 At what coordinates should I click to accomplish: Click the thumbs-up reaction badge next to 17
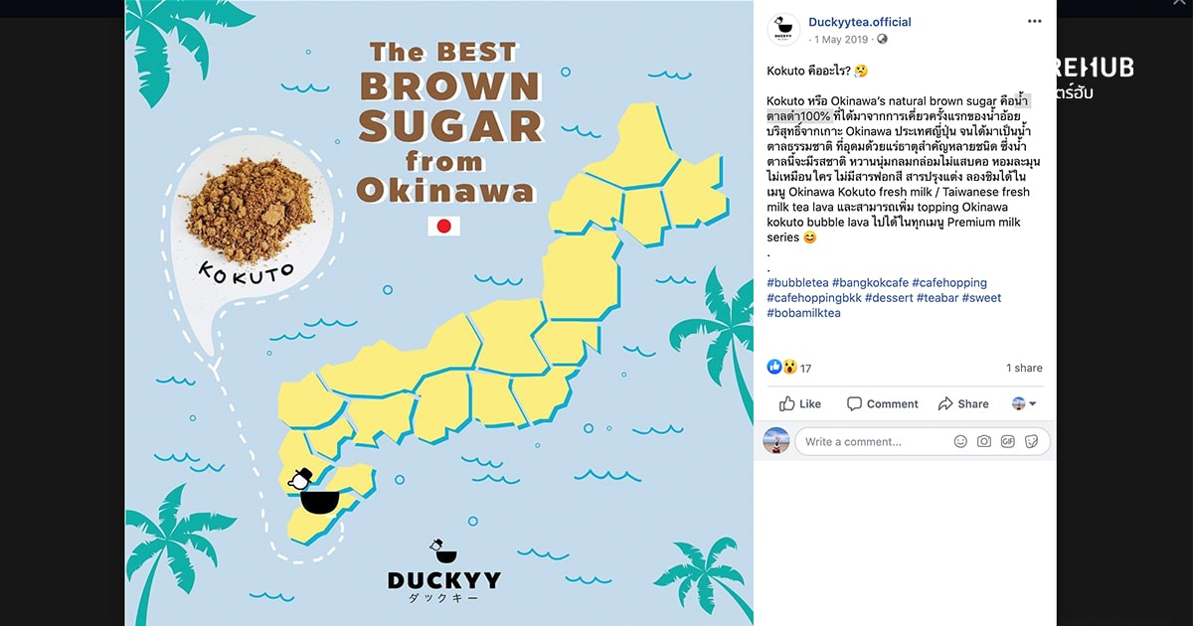[x=773, y=367]
